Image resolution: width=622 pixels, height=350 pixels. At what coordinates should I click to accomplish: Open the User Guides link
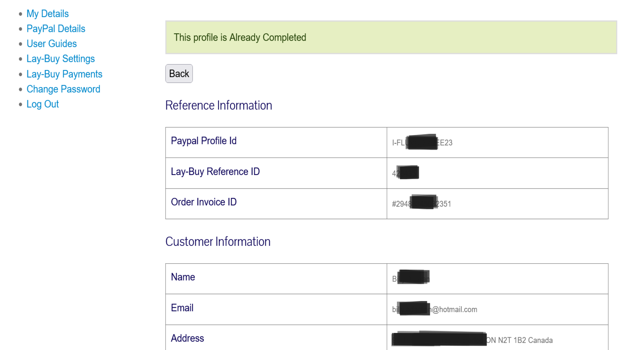(x=51, y=44)
